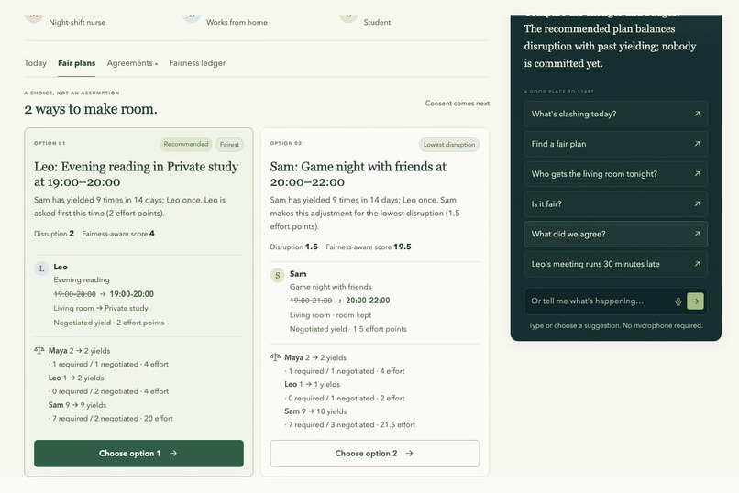739x493 pixels.
Task: Select the What did we agree? suggestion
Action: 615,234
